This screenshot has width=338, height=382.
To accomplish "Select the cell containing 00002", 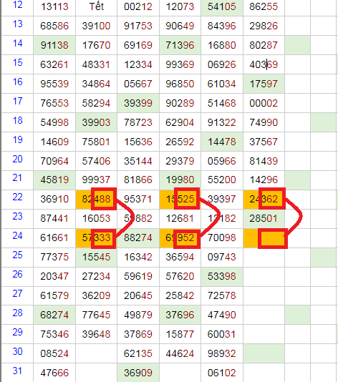I will 264,103.
